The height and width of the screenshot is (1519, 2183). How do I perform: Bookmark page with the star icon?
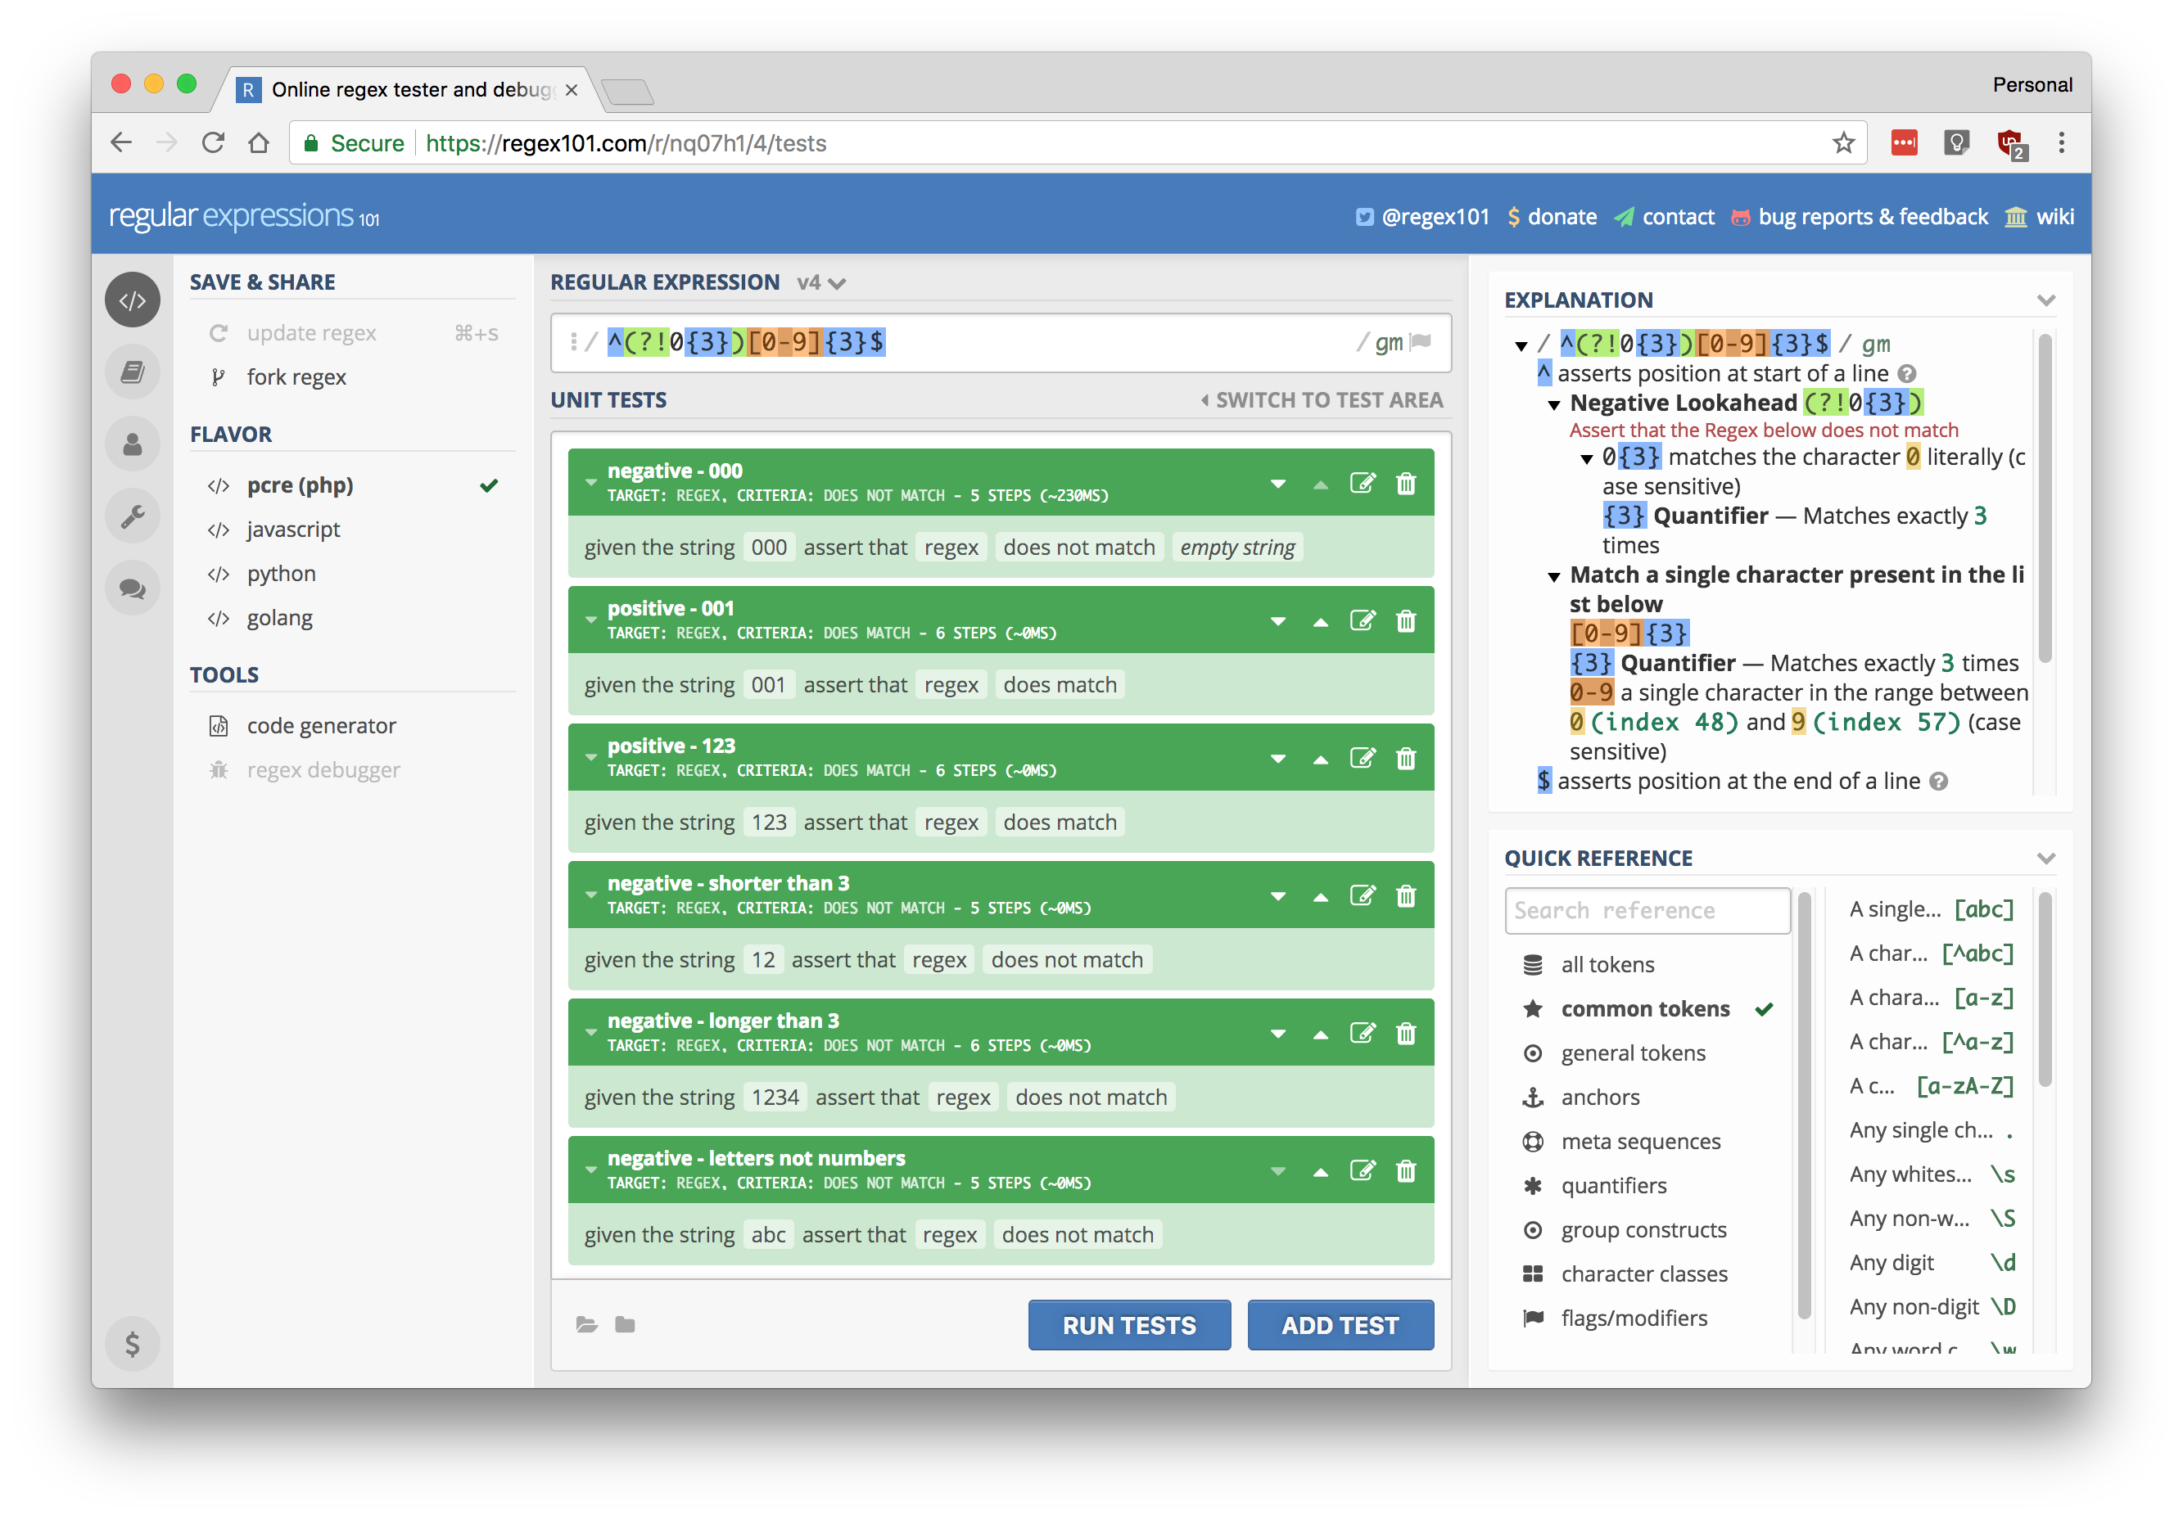pos(1843,143)
